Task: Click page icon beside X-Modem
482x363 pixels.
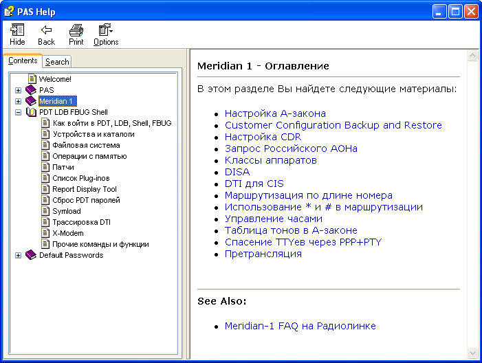Action: point(45,232)
